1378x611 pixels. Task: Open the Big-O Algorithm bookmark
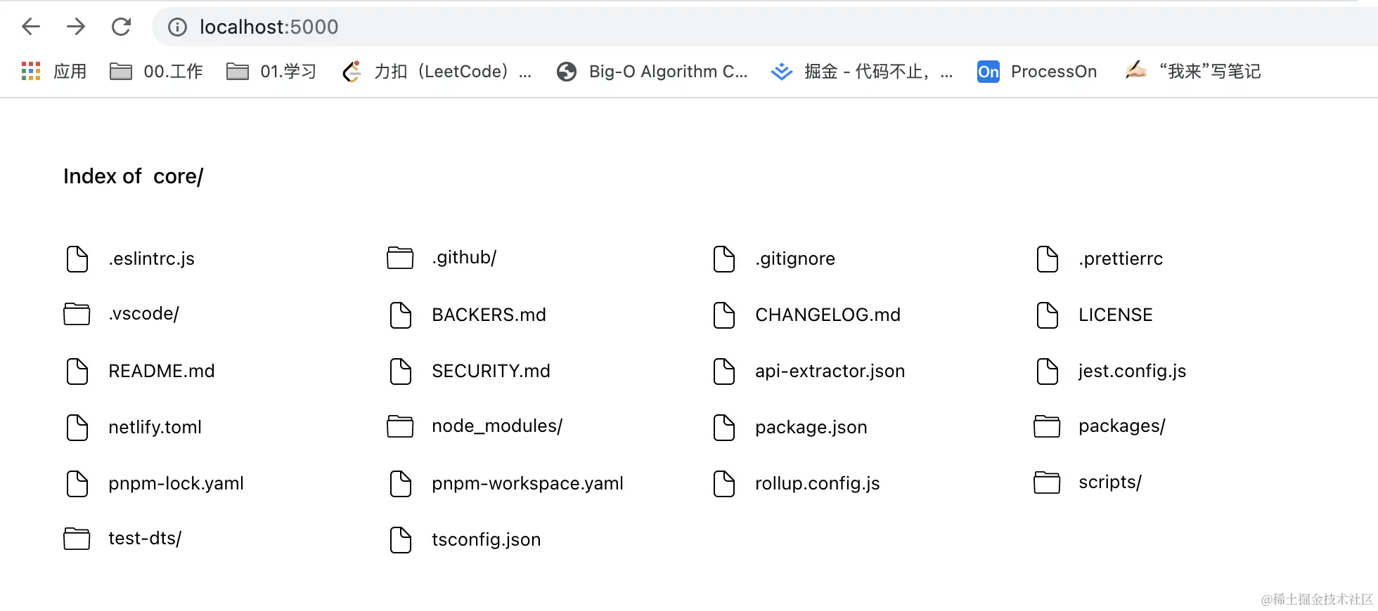[652, 71]
